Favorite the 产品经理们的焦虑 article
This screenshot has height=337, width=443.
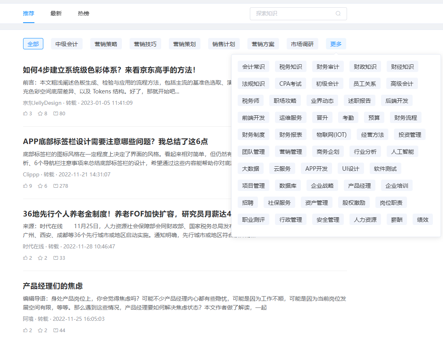coord(40,330)
